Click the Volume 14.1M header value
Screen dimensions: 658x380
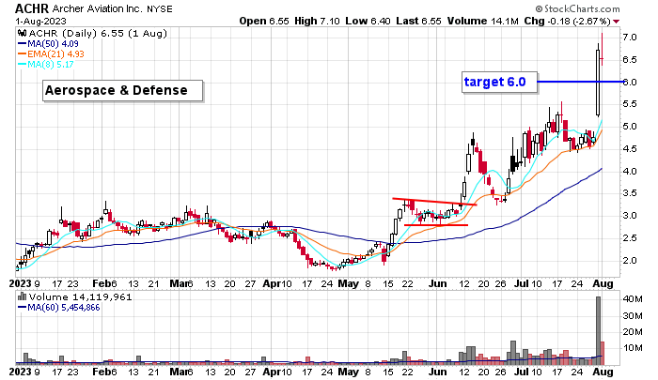click(x=482, y=21)
